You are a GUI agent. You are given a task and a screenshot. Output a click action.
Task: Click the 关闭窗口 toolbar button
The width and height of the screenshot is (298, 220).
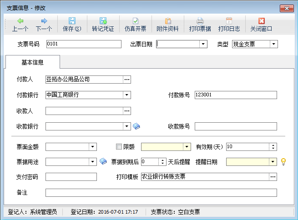tap(261, 24)
